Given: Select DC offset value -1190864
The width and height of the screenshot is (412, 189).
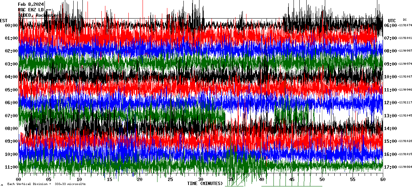Looking at the screenshot, I should [x=405, y=167].
